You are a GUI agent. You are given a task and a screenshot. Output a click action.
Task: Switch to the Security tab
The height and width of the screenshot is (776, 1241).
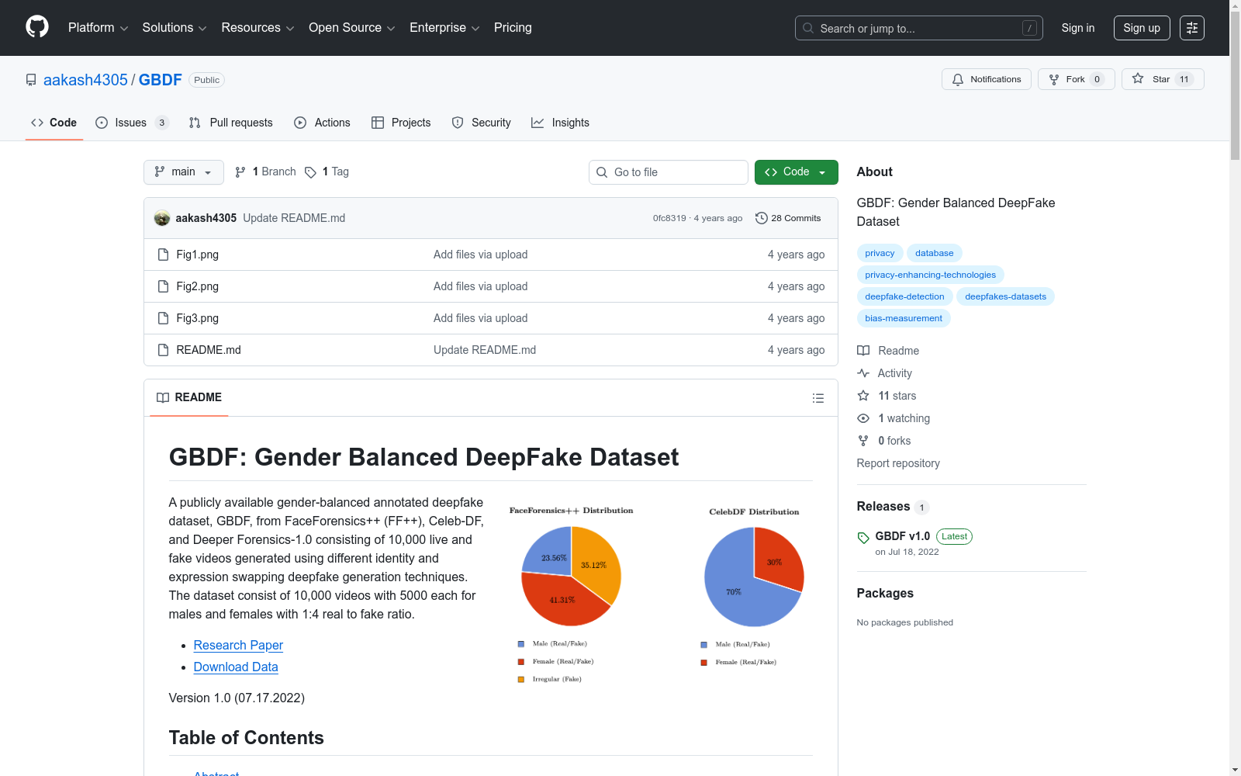coord(482,123)
